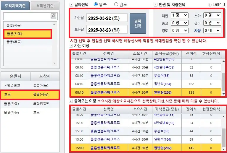Click outbound table scroll-down arrow
This screenshot has height=153, width=227.
point(223,94)
